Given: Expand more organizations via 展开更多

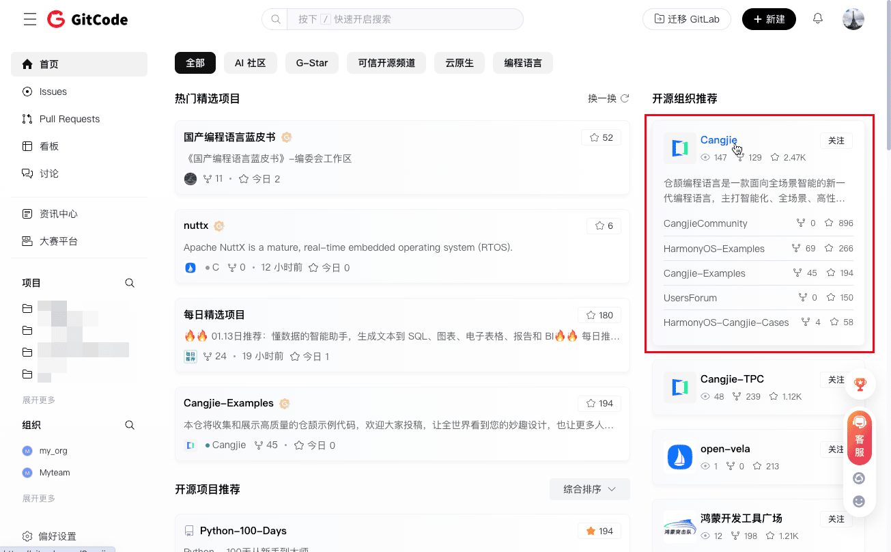Looking at the screenshot, I should (39, 499).
